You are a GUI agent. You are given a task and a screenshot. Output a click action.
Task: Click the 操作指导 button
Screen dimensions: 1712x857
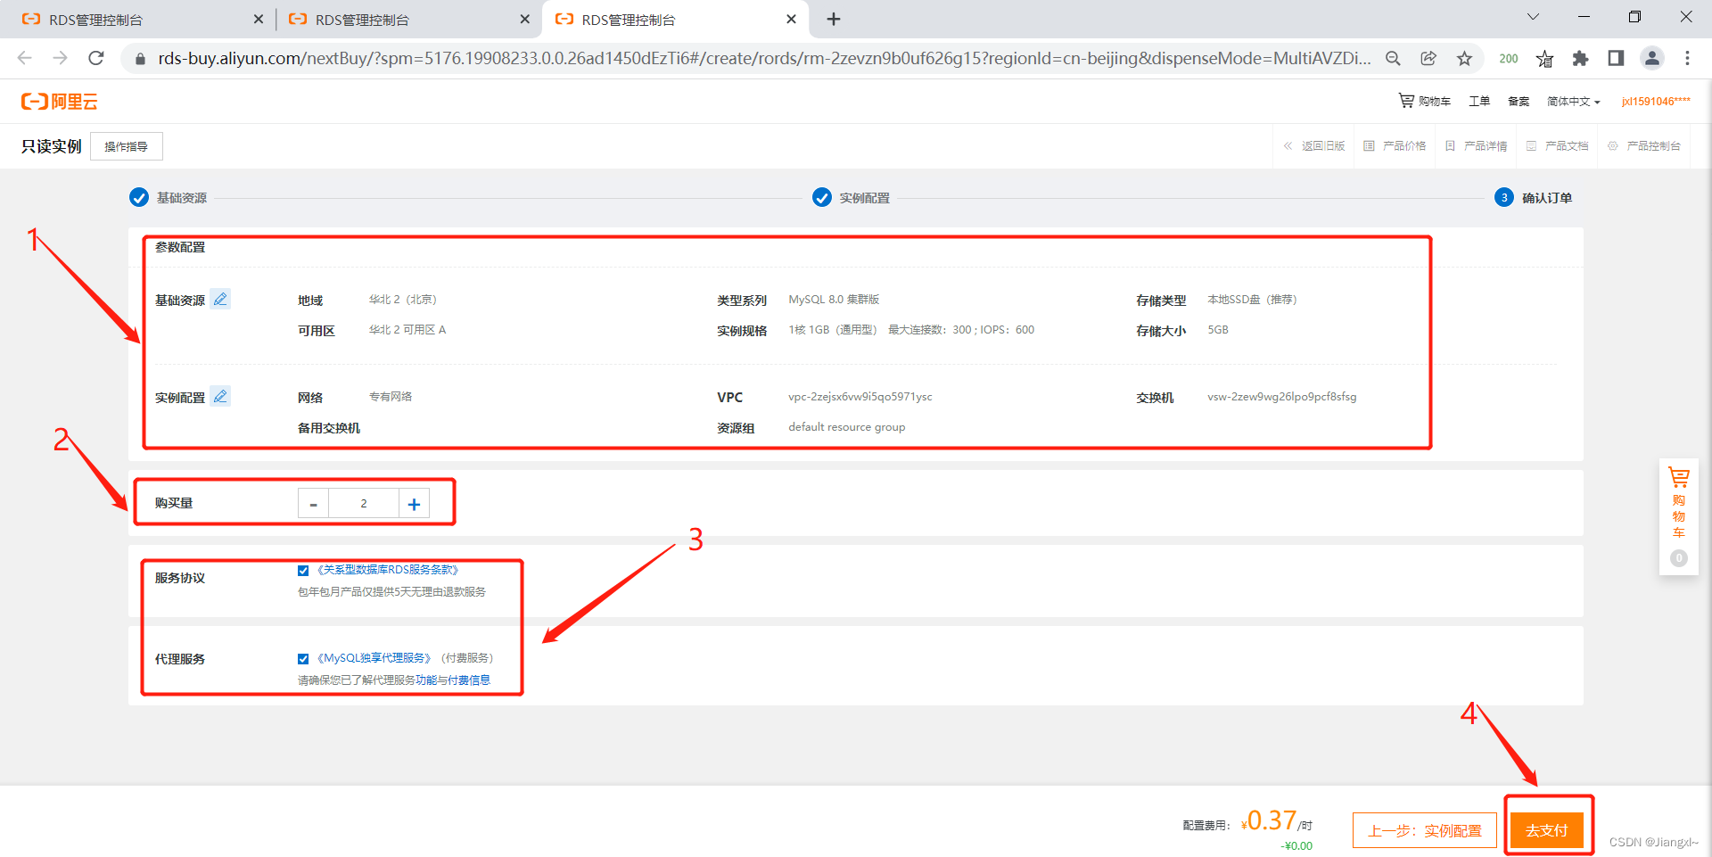click(x=127, y=146)
